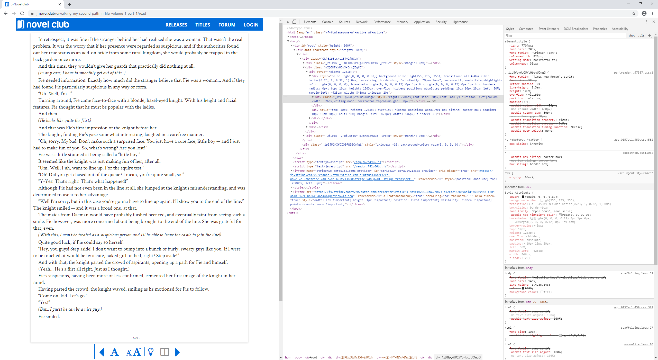Switch to the Network tab
Viewport: 658px width, 360px height.
(x=361, y=22)
